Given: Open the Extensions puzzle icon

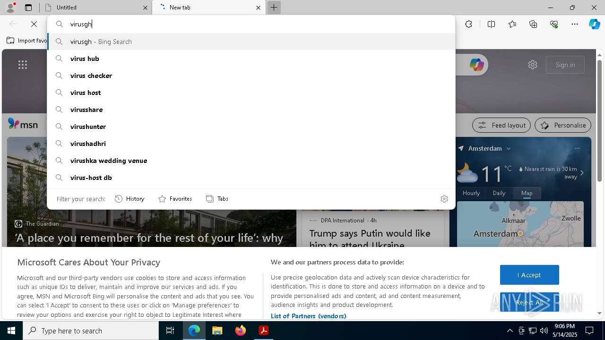Looking at the screenshot, I should point(468,24).
